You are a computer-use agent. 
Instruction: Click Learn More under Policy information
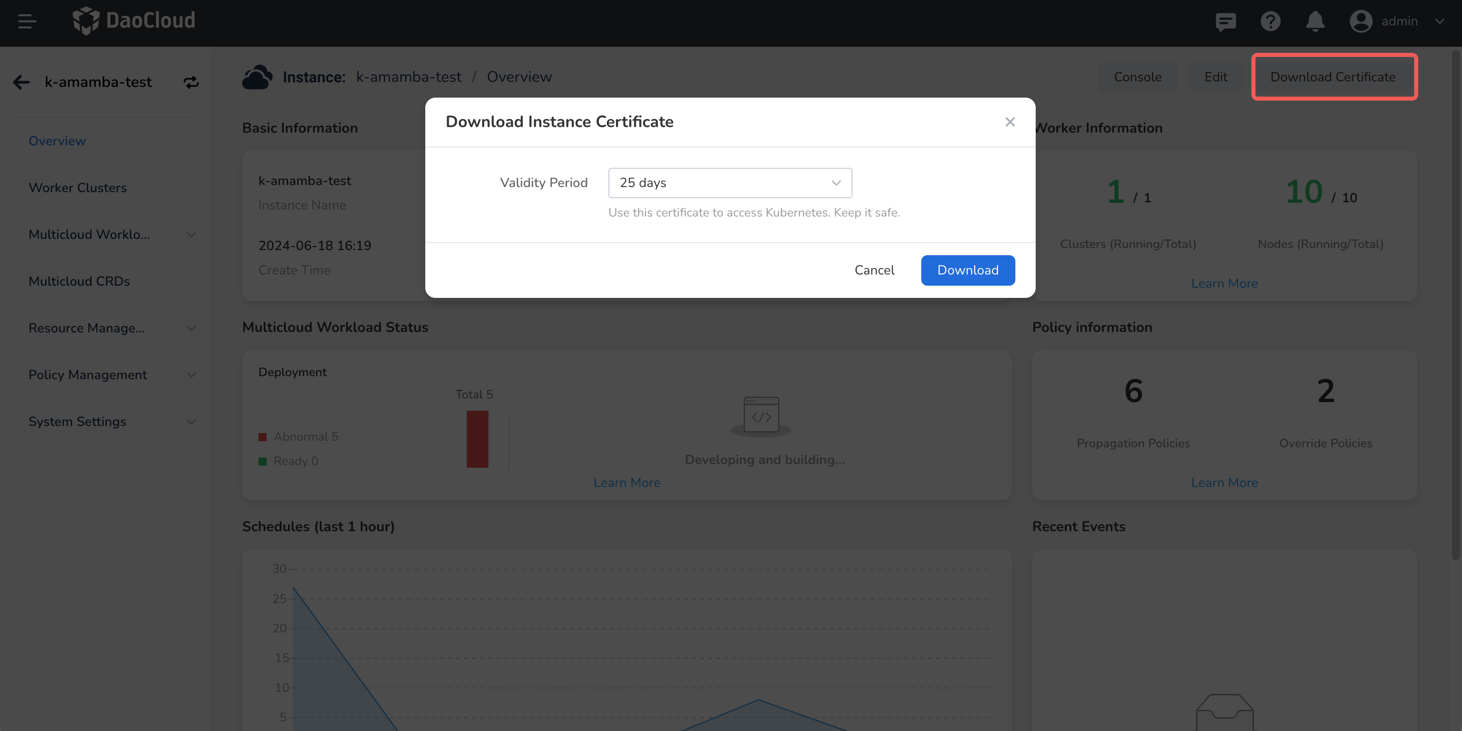[1224, 482]
